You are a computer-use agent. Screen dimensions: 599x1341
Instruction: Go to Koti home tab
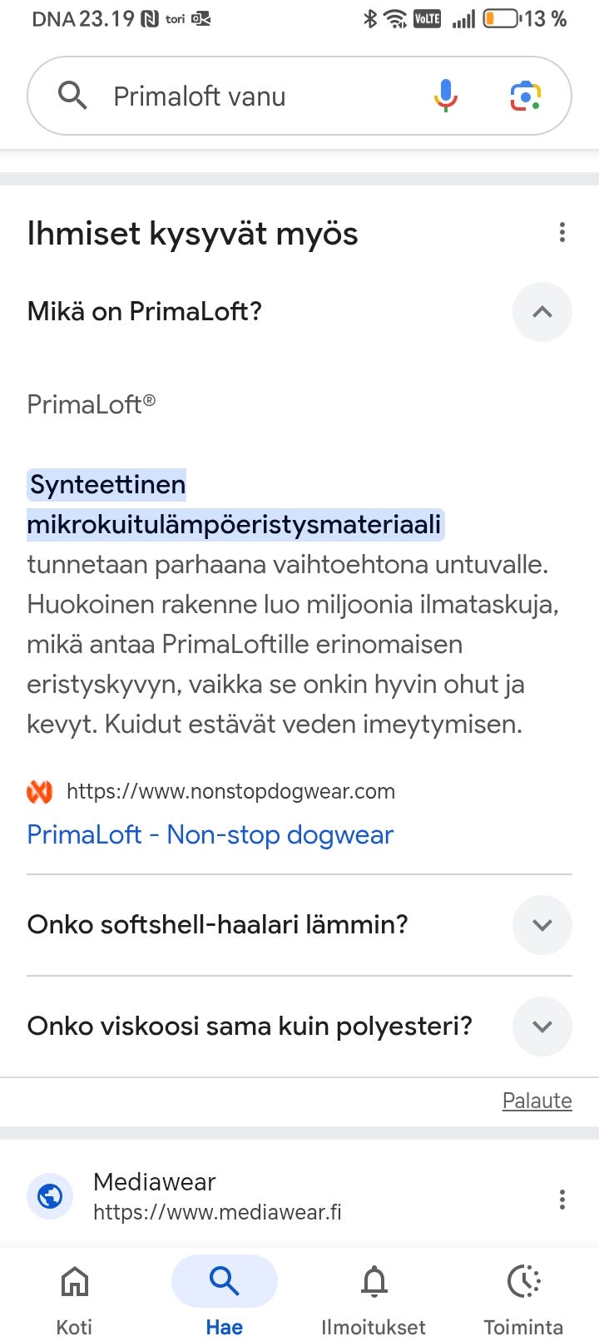(x=74, y=1296)
